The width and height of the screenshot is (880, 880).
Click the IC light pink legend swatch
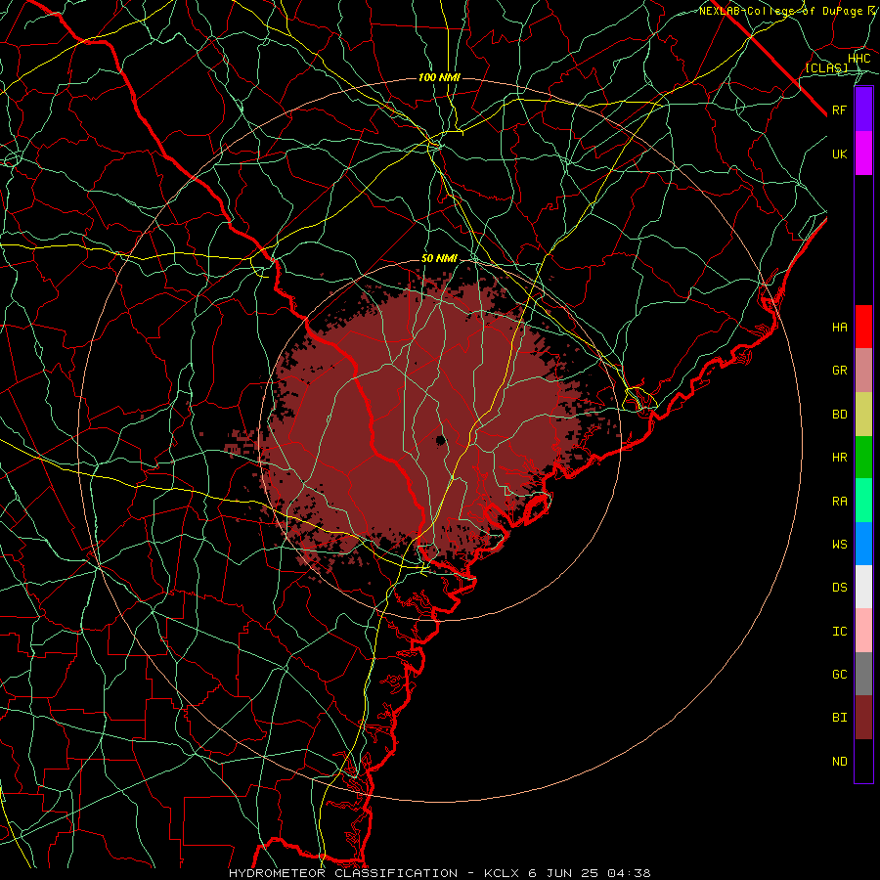pos(863,631)
